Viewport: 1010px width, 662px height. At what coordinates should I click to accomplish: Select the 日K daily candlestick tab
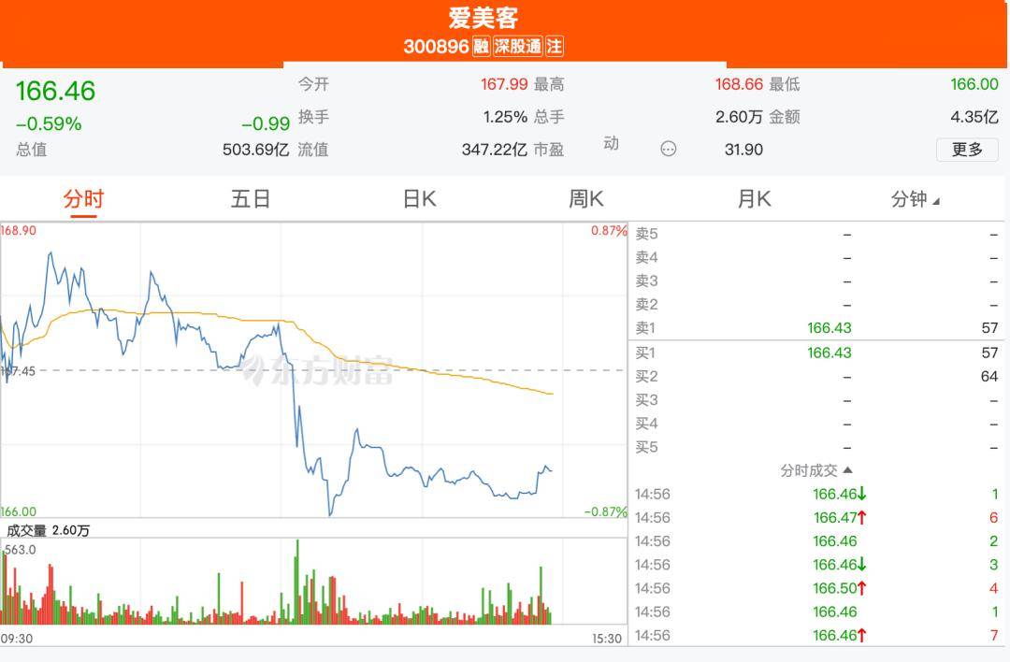419,199
